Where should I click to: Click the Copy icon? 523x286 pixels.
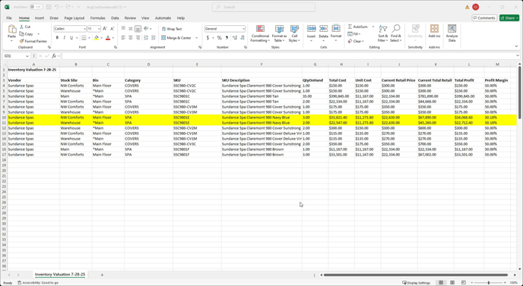point(22,34)
